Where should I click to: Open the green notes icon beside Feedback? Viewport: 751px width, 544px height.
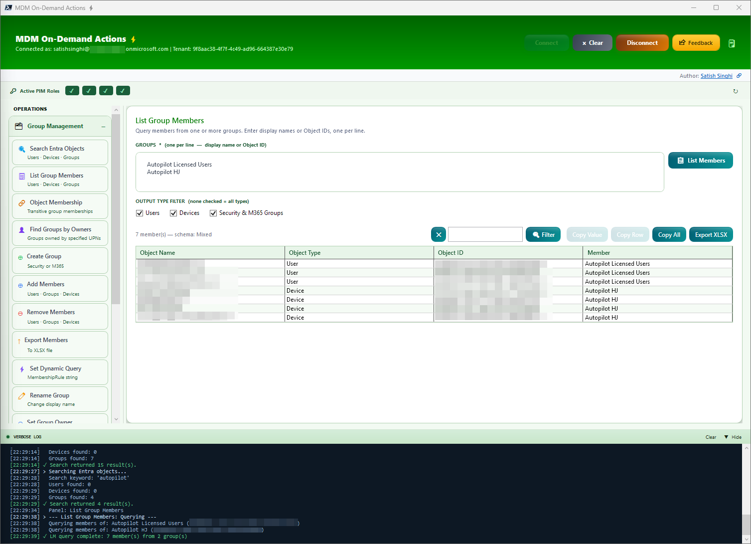point(732,43)
